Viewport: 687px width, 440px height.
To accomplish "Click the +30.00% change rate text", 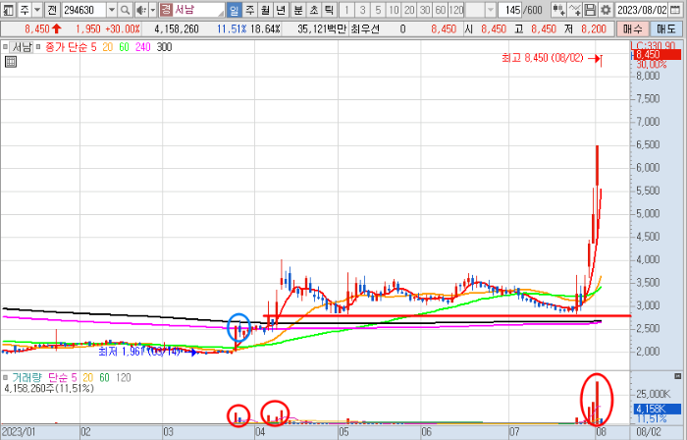I will point(122,29).
